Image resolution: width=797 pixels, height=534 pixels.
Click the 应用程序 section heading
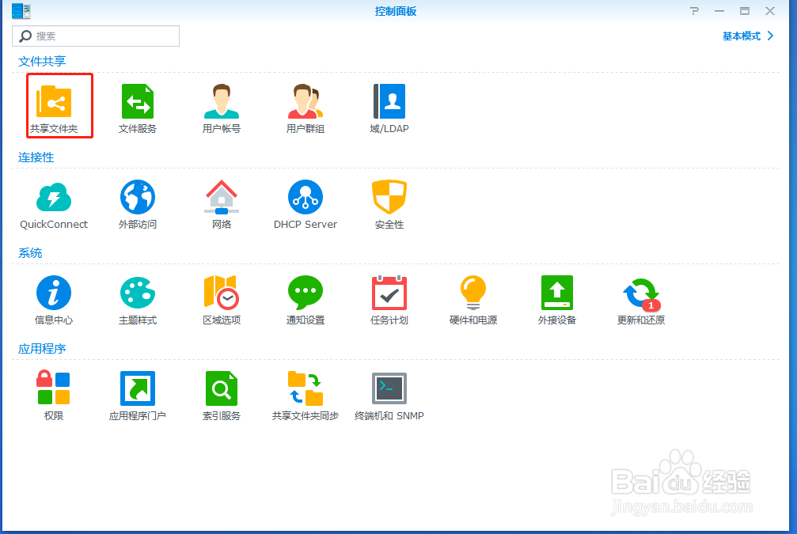click(42, 349)
